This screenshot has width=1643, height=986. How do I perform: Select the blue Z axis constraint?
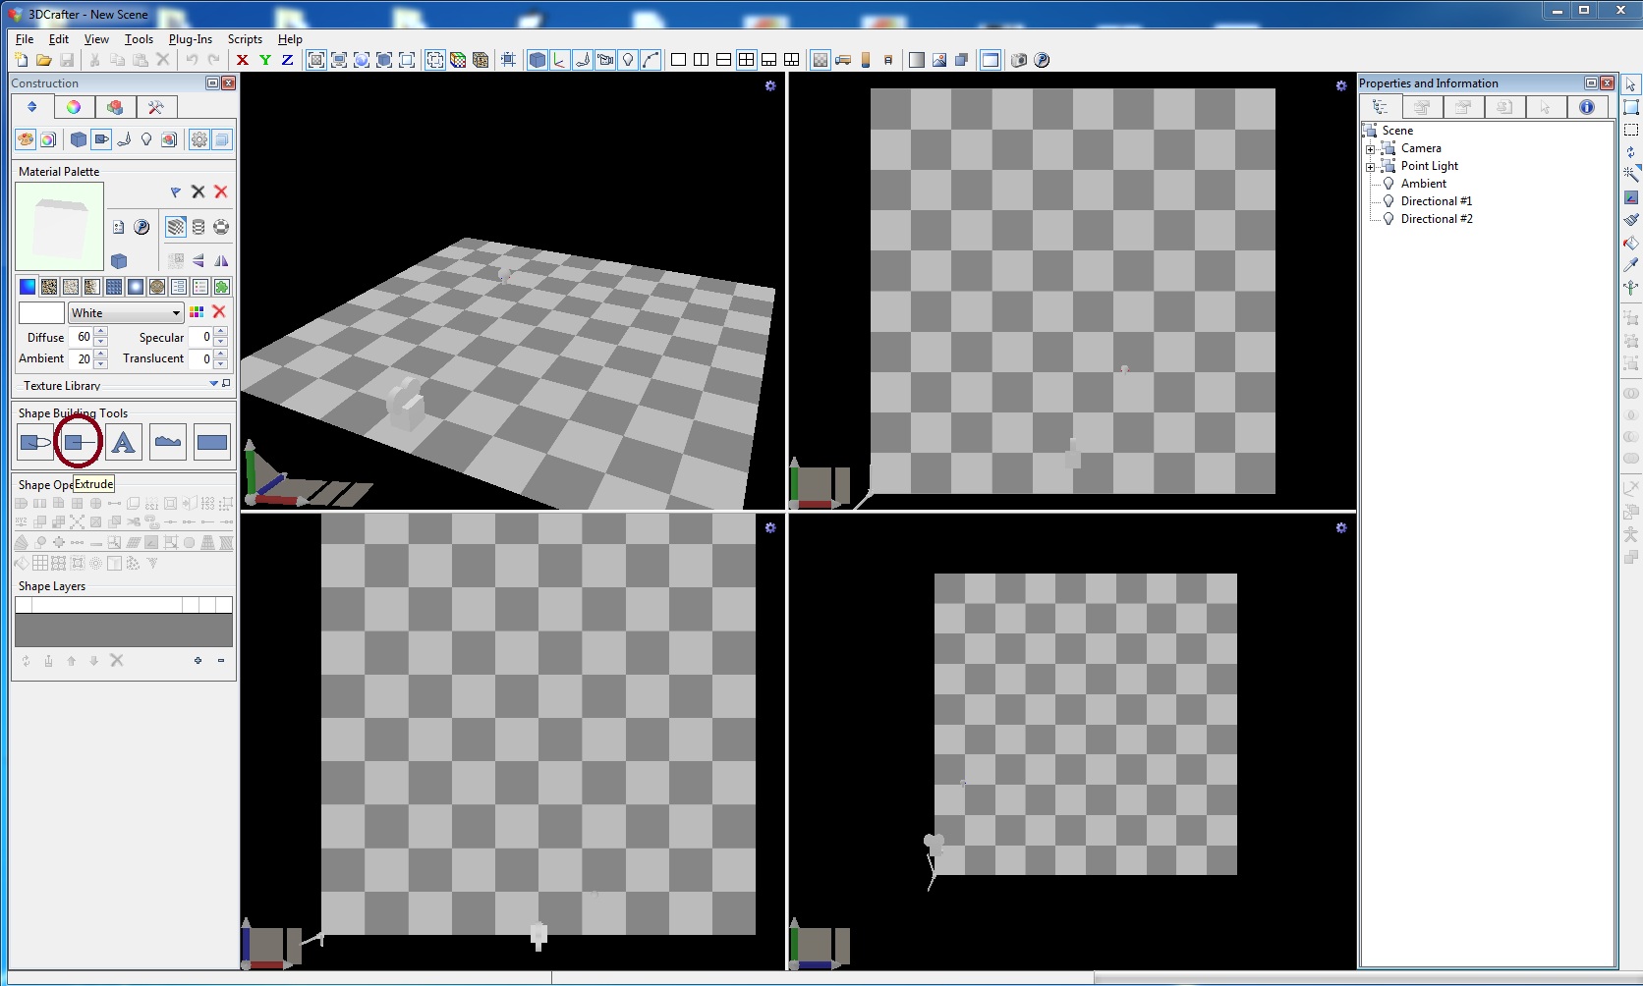point(288,60)
